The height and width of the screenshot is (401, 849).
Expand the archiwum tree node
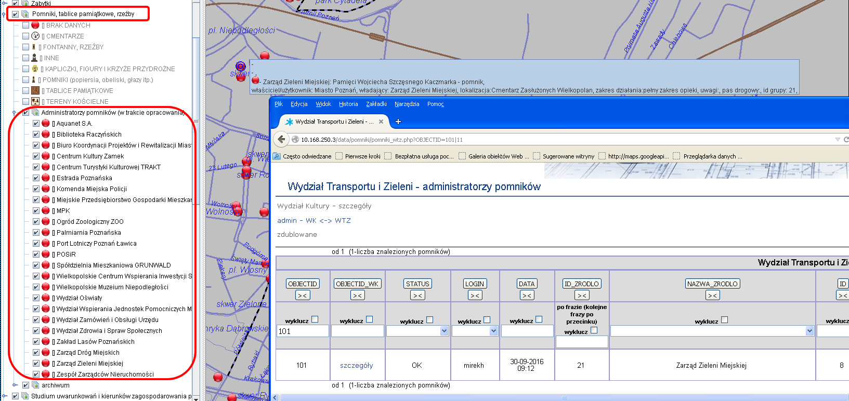pos(15,385)
